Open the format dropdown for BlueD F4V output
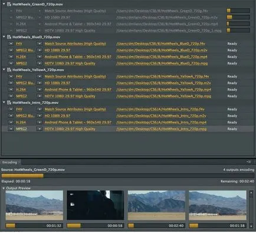 click(x=11, y=44)
